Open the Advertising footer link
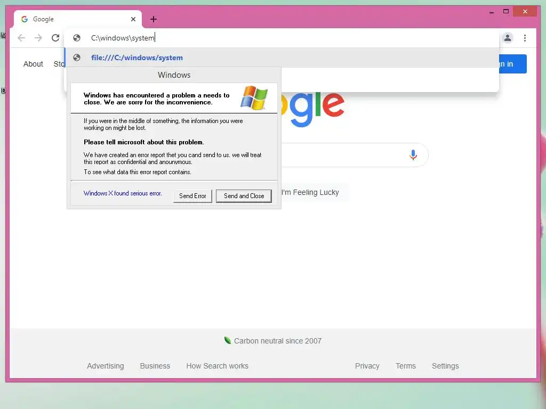 point(106,366)
